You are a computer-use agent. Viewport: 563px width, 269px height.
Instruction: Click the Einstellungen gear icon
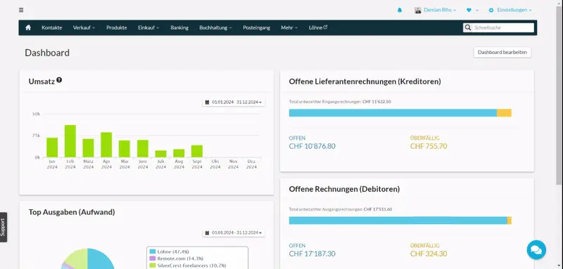click(491, 10)
